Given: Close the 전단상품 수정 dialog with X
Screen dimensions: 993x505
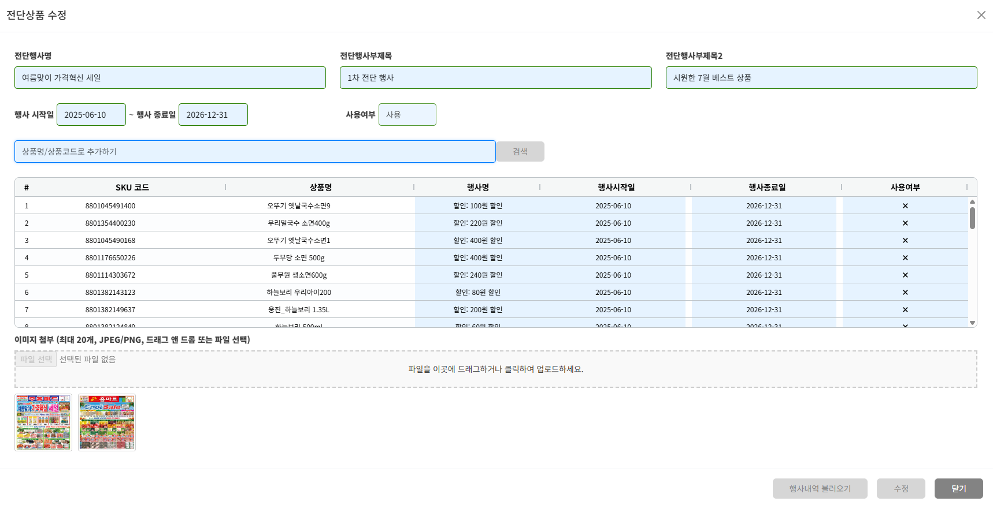Looking at the screenshot, I should pyautogui.click(x=981, y=15).
